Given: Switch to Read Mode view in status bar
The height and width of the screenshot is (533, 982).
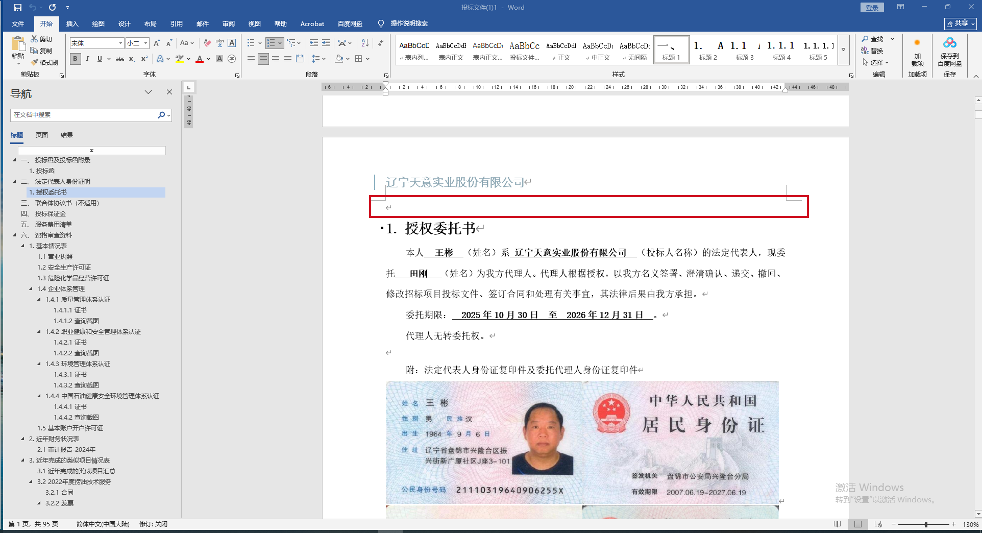Looking at the screenshot, I should point(838,524).
